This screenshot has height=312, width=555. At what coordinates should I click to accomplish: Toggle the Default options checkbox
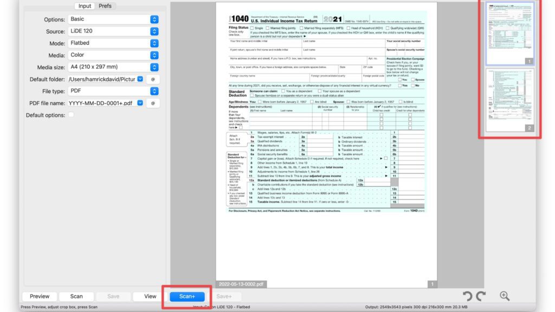71,115
